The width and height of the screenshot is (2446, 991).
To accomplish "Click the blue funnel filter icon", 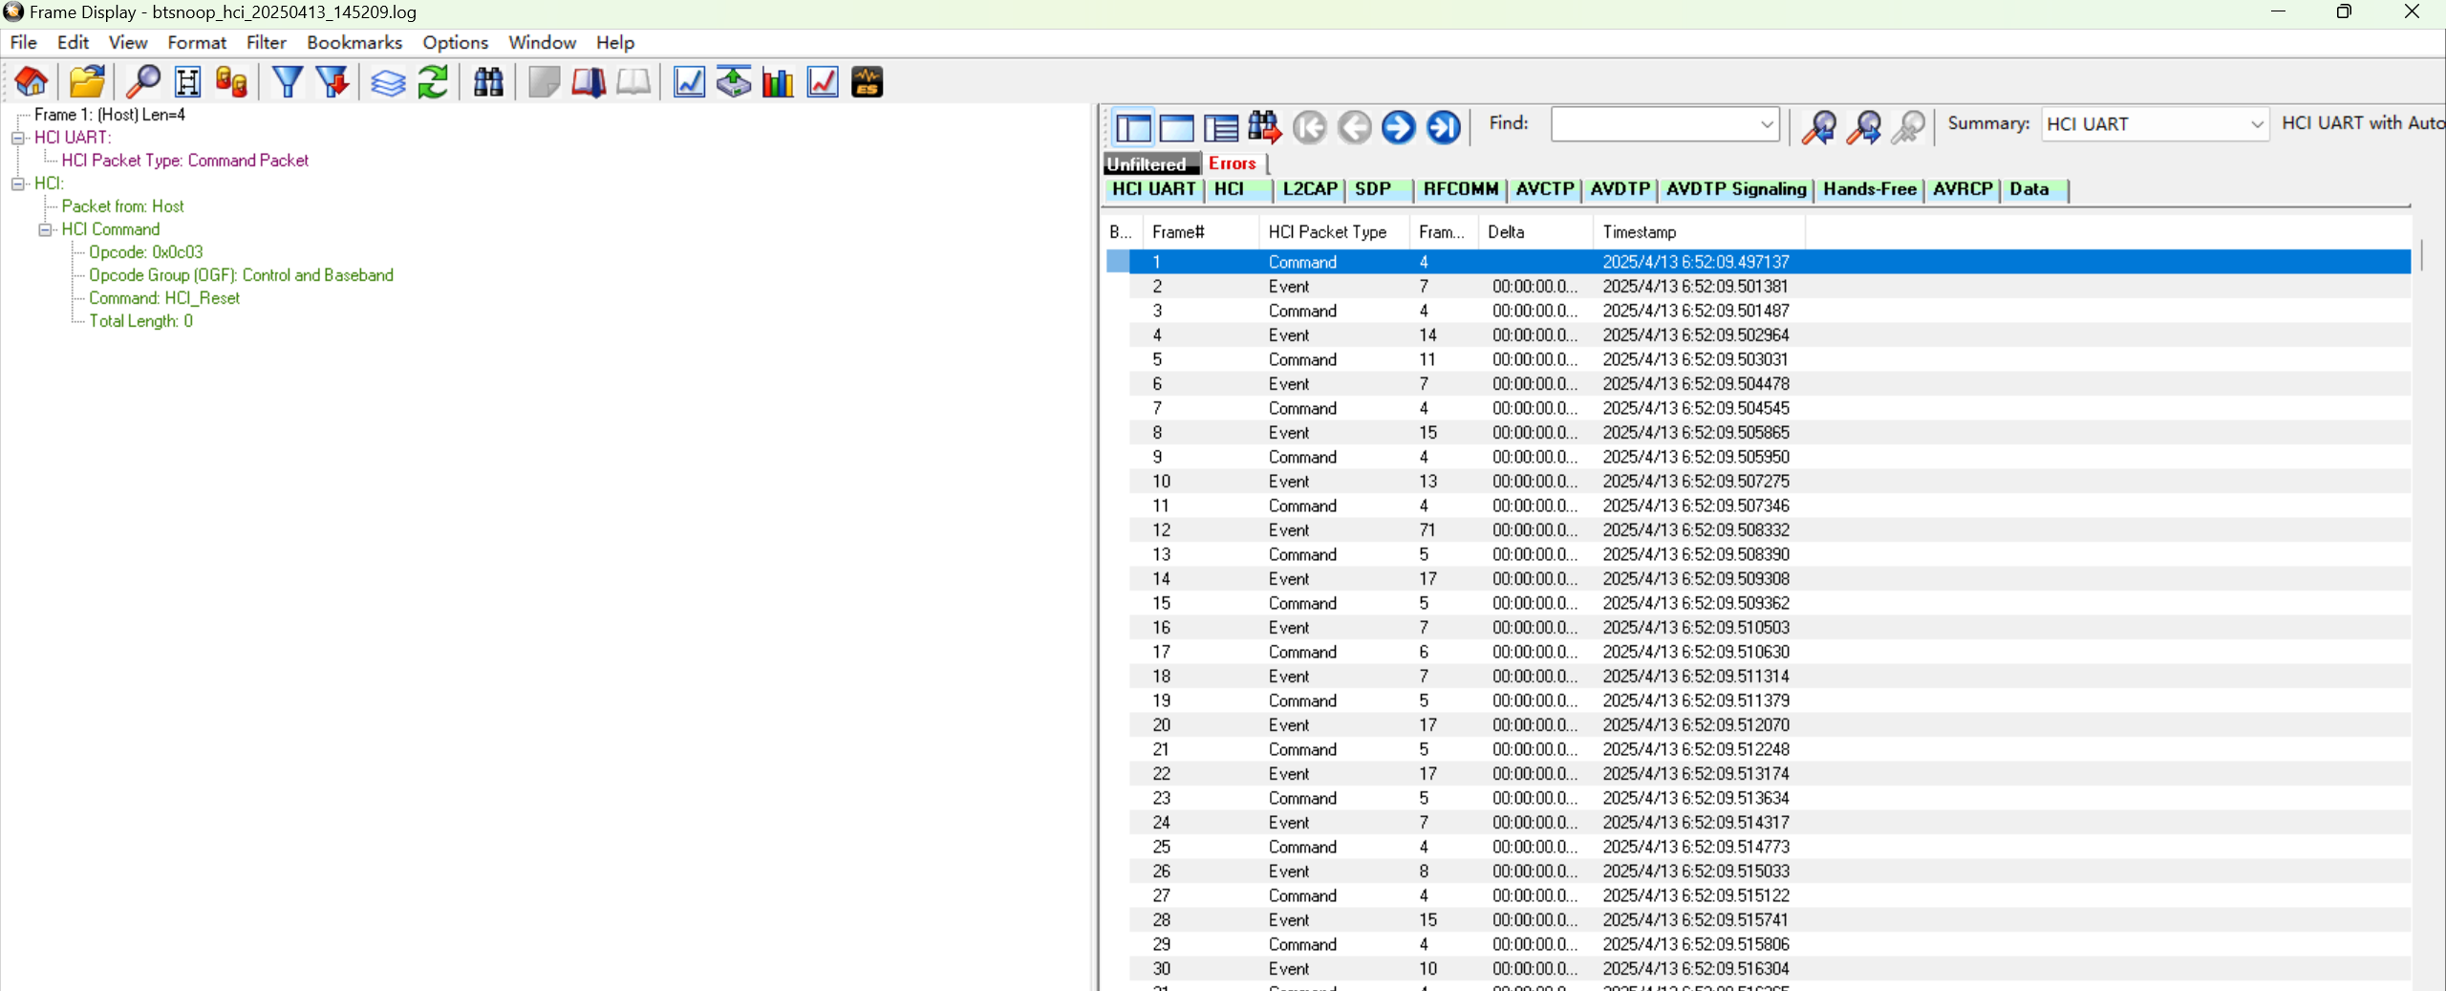I will [287, 82].
